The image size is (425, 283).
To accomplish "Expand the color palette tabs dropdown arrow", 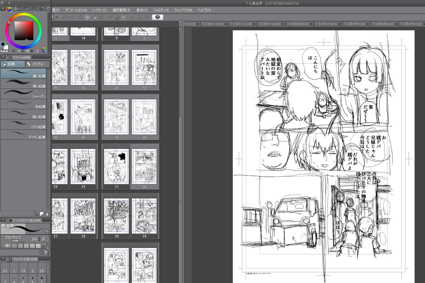I will (x=49, y=9).
